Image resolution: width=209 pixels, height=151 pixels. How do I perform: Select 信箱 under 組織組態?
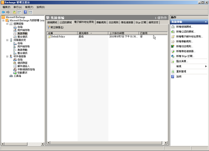point(20,27)
